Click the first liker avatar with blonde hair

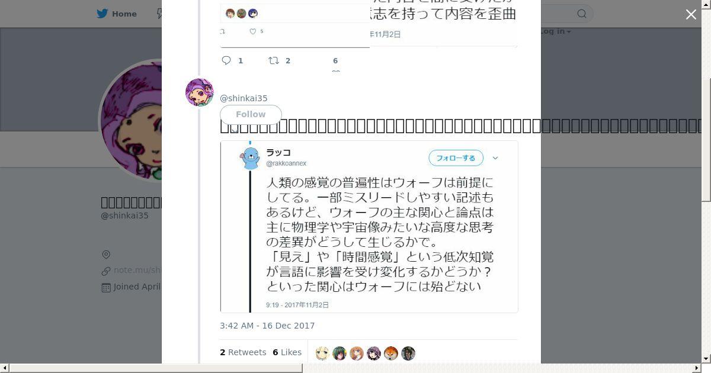coord(322,353)
